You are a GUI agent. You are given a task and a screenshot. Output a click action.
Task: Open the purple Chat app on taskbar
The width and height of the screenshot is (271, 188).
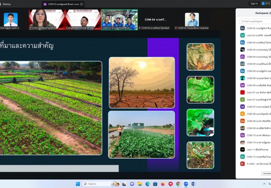(132, 184)
